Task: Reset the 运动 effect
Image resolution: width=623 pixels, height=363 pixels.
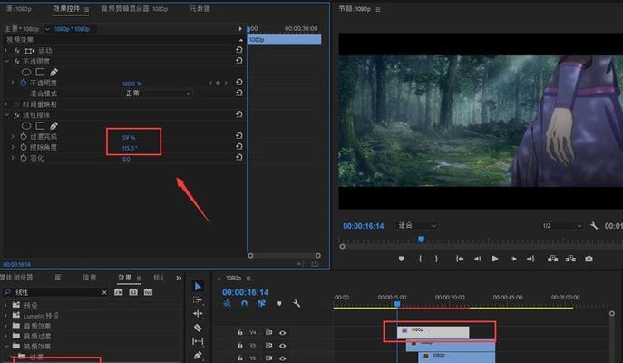Action: (x=238, y=50)
